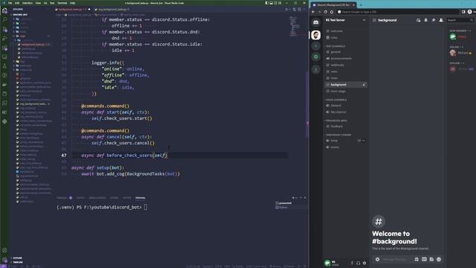Open feedback channel in Discord sidebar

337,127
